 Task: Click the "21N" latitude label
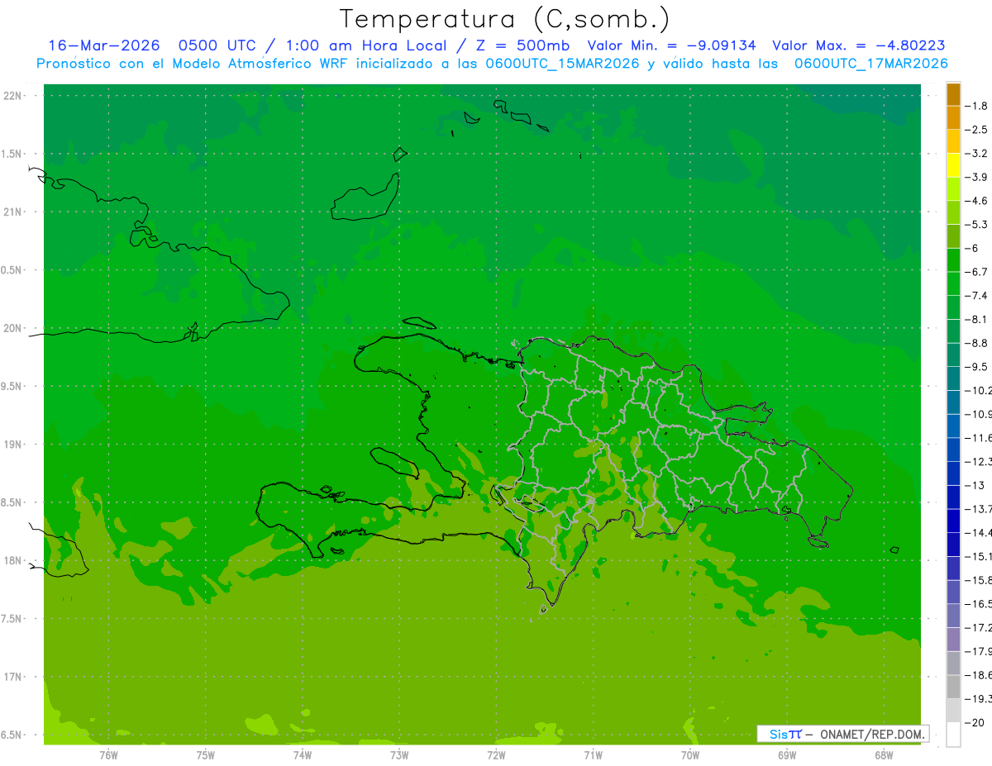coord(13,212)
